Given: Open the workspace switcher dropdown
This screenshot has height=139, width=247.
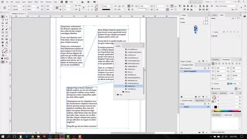Looking at the screenshot, I should 208,2.
